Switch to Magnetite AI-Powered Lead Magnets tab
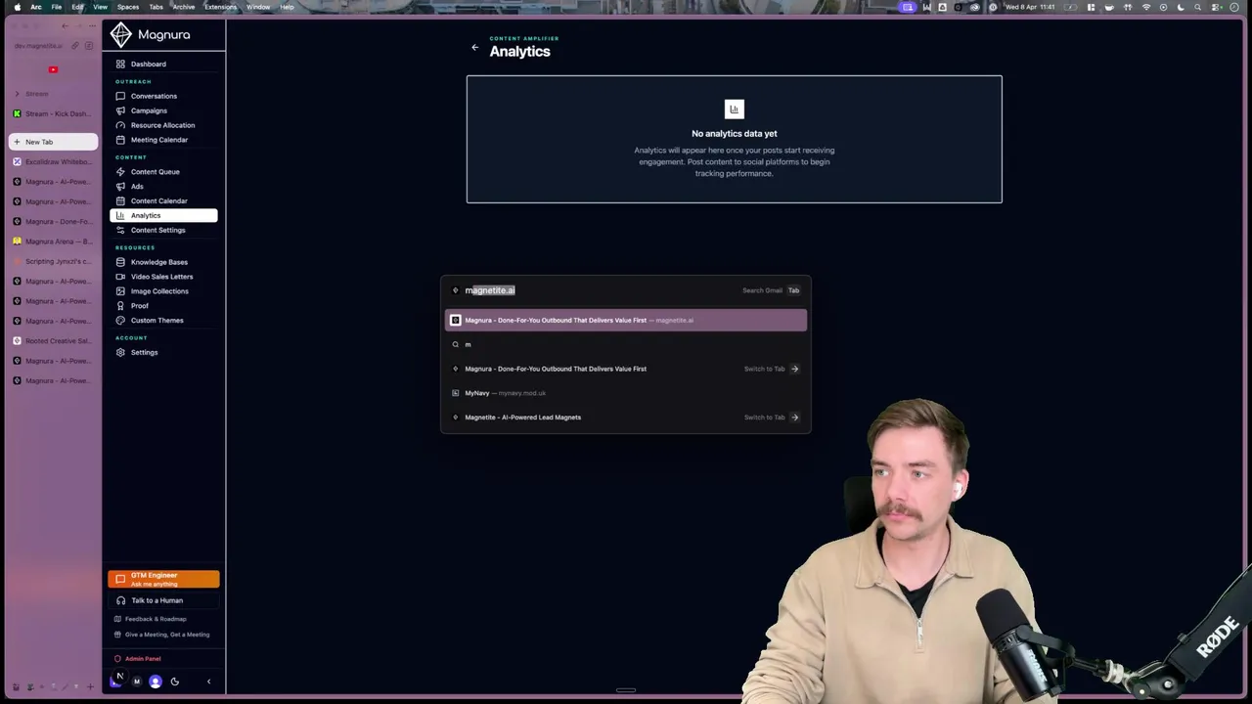This screenshot has width=1252, height=704. (626, 418)
